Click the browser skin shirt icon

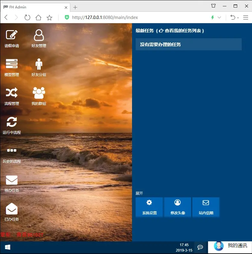click(213, 6)
